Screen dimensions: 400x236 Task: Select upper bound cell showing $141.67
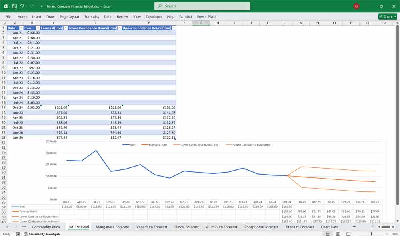click(149, 113)
